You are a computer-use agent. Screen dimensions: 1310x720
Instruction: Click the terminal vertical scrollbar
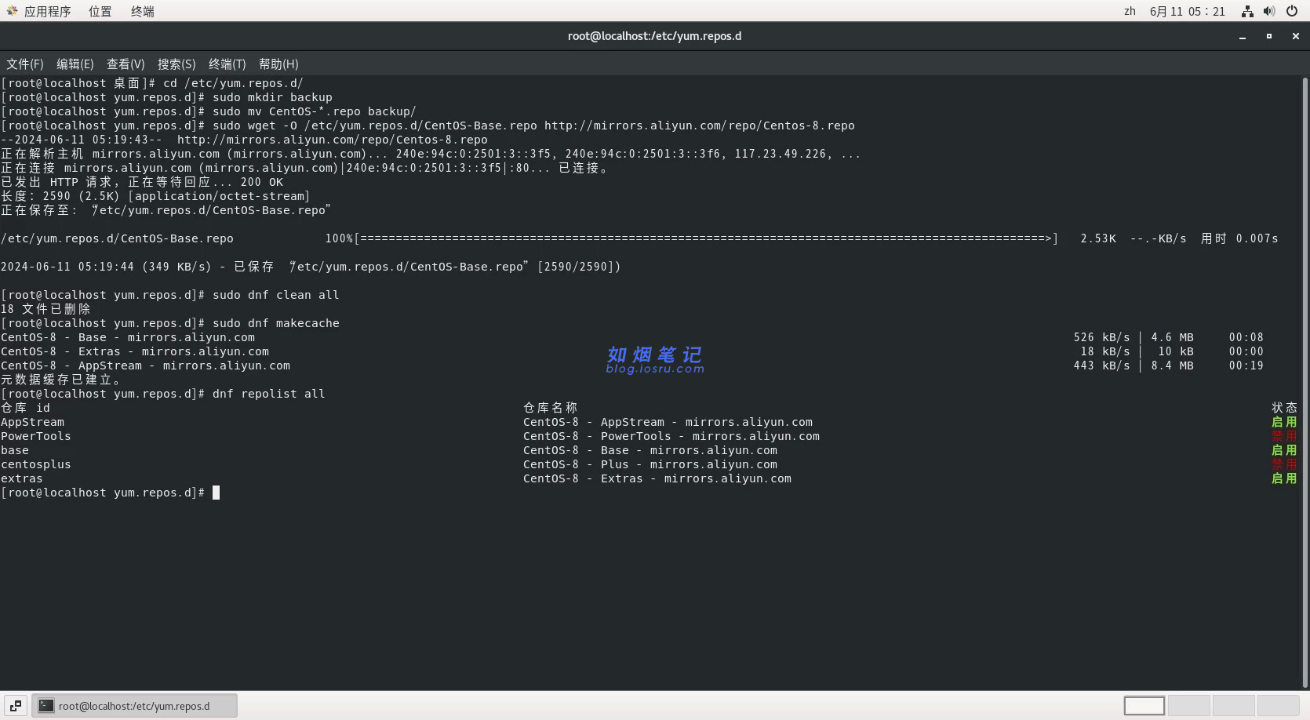click(1305, 382)
